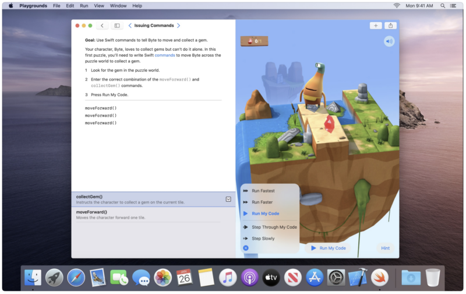Open the Run menu in menu bar
Screen dimensions: 466x294
84,5
